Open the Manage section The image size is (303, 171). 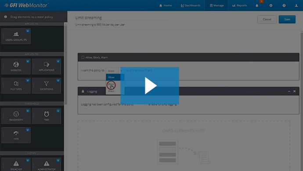tap(216, 5)
